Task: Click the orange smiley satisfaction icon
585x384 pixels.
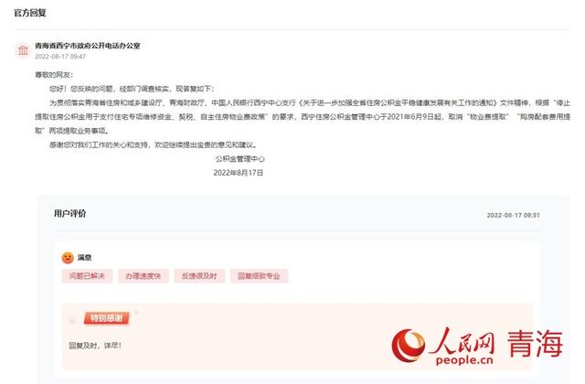Action: (68, 258)
